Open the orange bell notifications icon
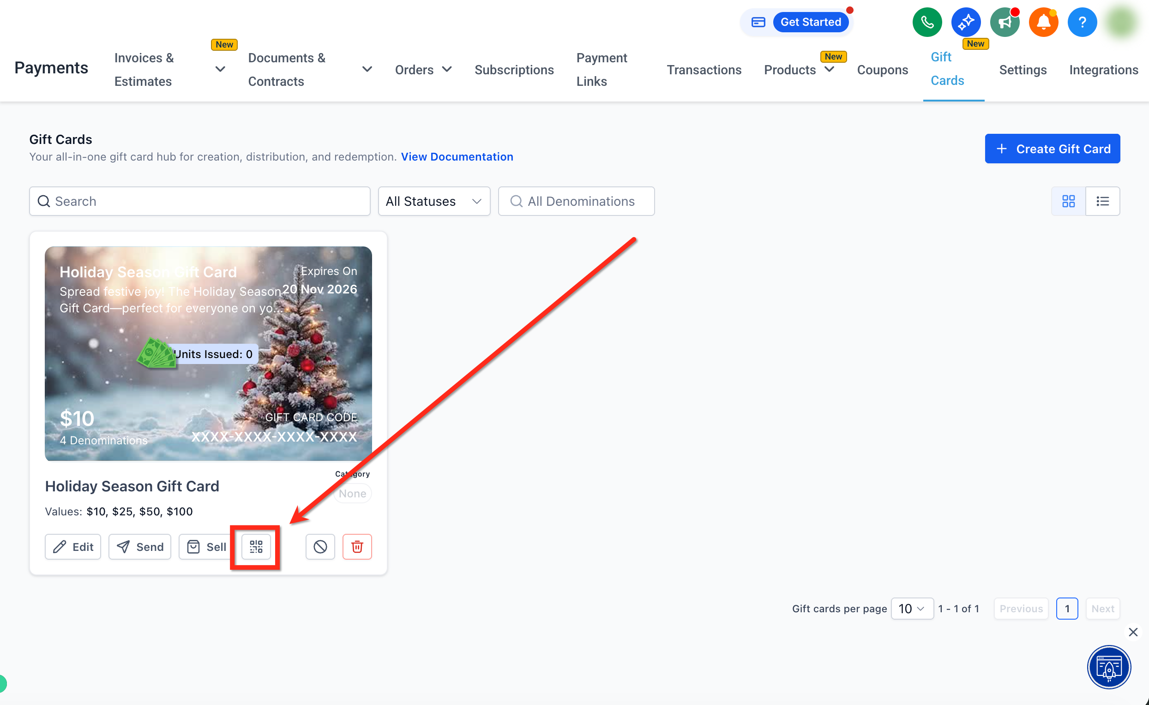The image size is (1149, 705). [x=1043, y=22]
